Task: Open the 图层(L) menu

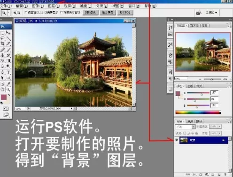Action: 54,6
